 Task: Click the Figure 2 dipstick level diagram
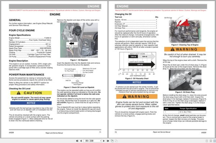tap(79, 76)
